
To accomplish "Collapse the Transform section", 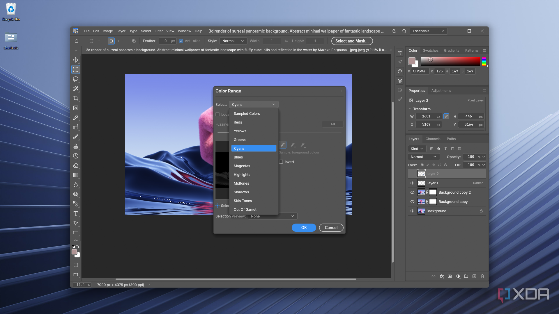I will click(410, 109).
